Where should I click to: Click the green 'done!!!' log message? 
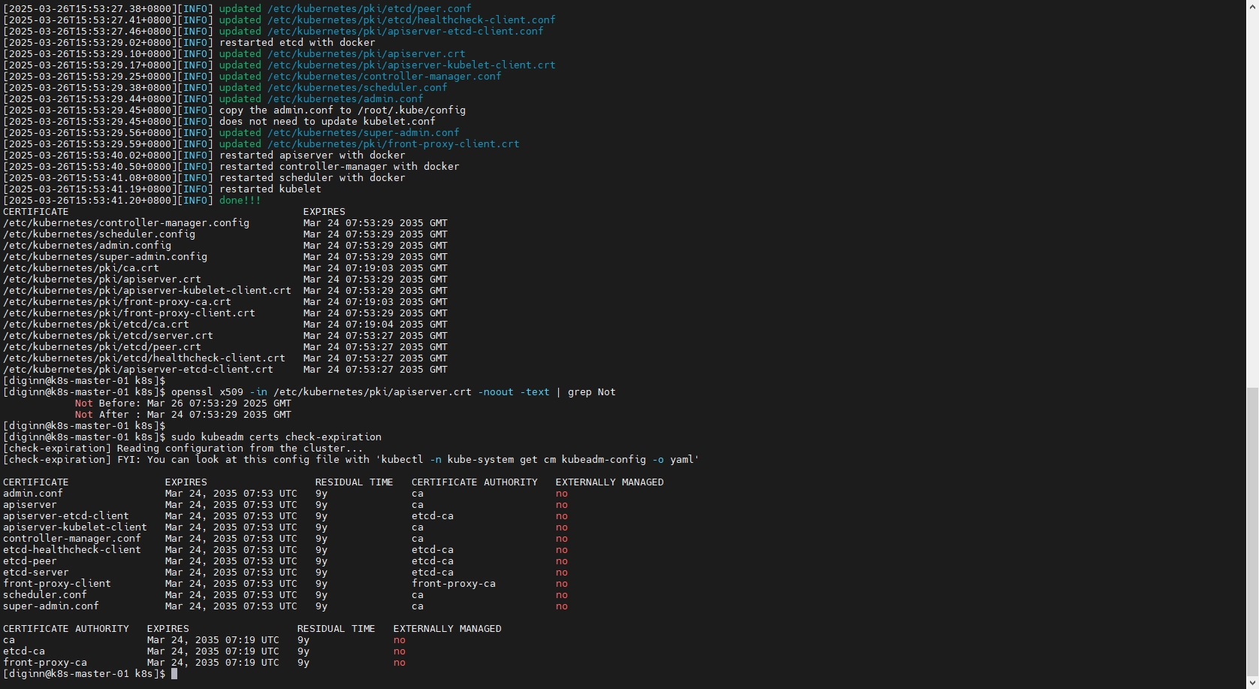pos(240,201)
